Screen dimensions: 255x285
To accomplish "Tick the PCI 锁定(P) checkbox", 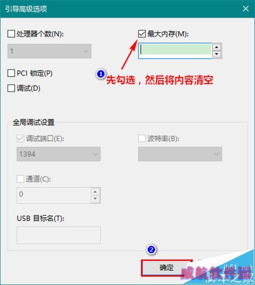I will (11, 73).
